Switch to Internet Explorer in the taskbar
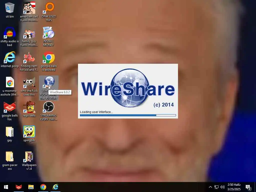This screenshot has width=256, height=192. (55, 187)
